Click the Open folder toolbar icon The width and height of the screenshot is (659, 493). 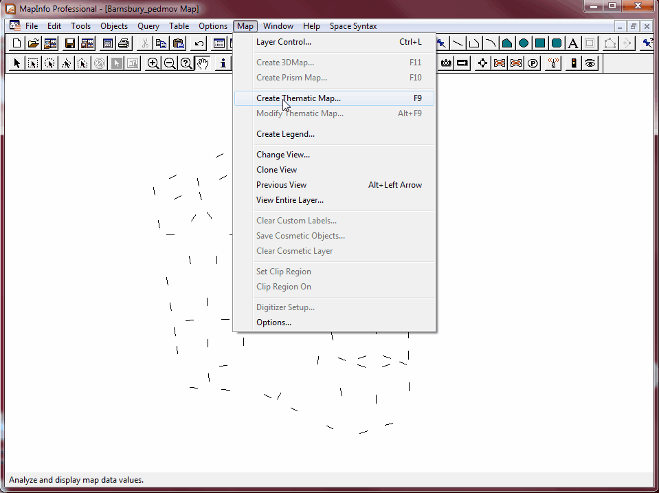[34, 43]
